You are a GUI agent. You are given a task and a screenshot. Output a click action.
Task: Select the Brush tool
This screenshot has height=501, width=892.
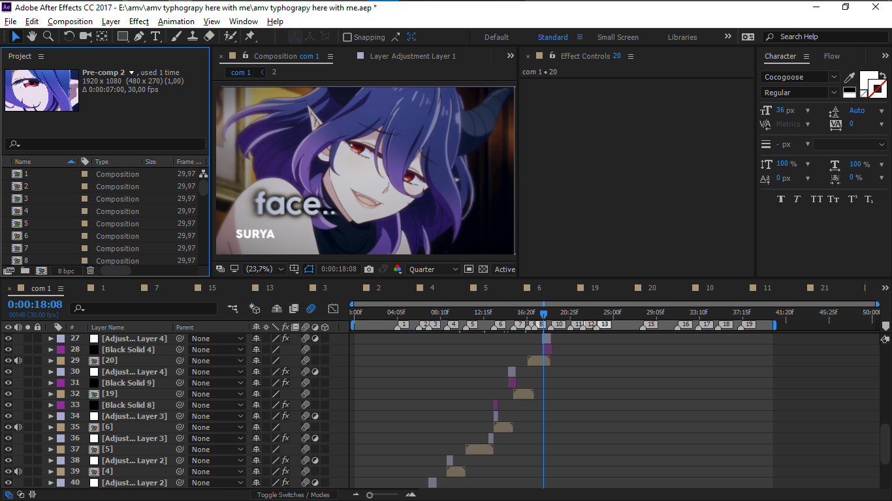[x=176, y=37]
